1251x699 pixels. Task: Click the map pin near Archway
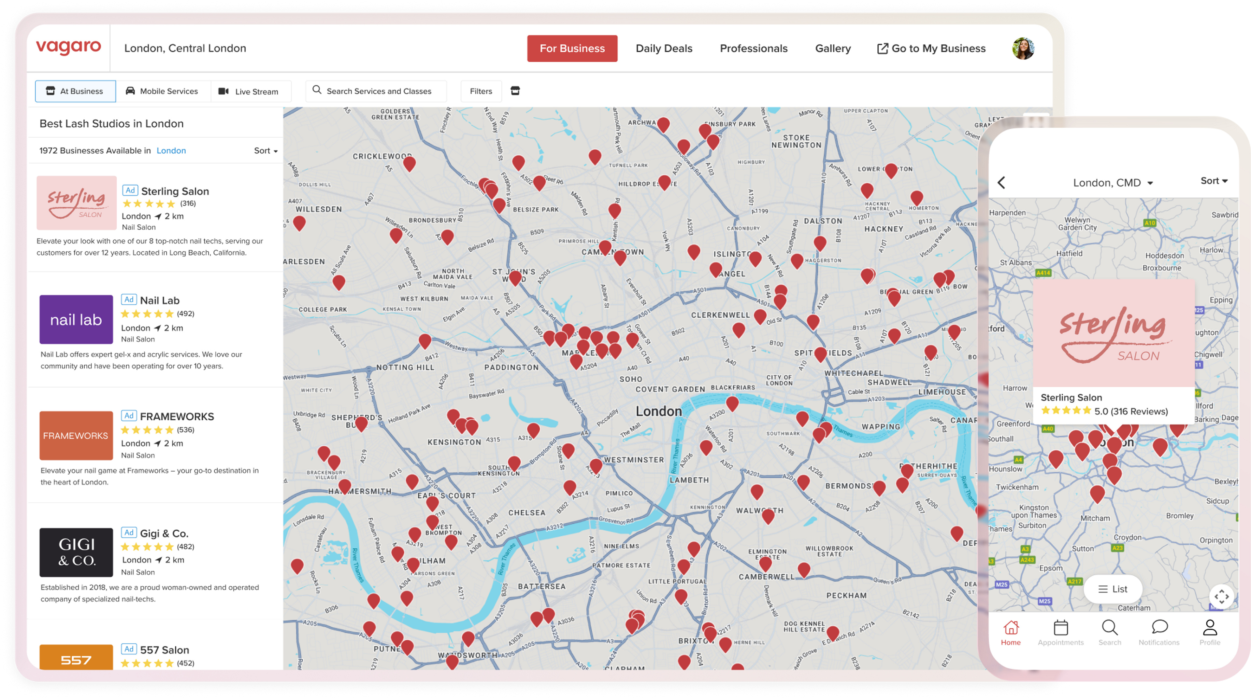click(x=663, y=125)
